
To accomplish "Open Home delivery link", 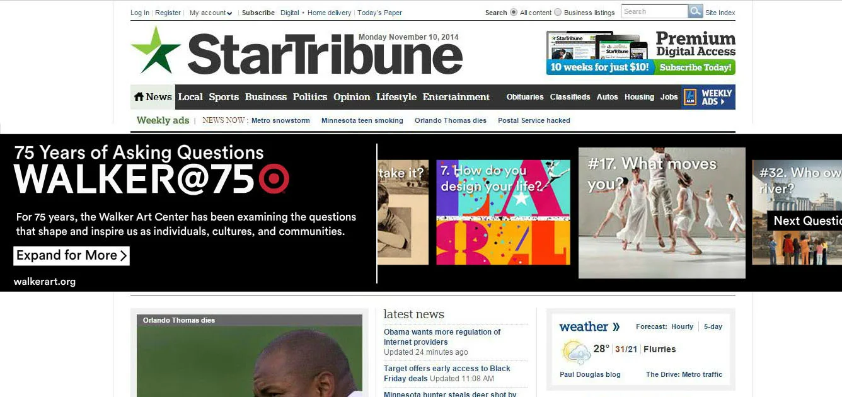I will click(329, 13).
